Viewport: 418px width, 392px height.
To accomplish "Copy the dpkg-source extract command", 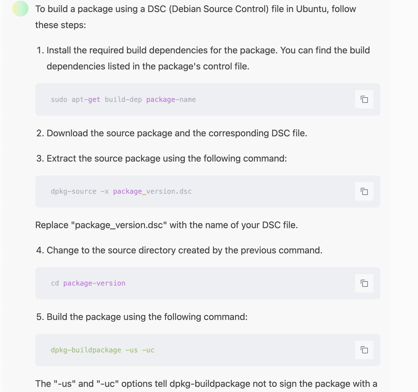I will (364, 191).
